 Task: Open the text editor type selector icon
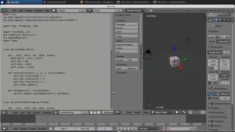coord(4,113)
